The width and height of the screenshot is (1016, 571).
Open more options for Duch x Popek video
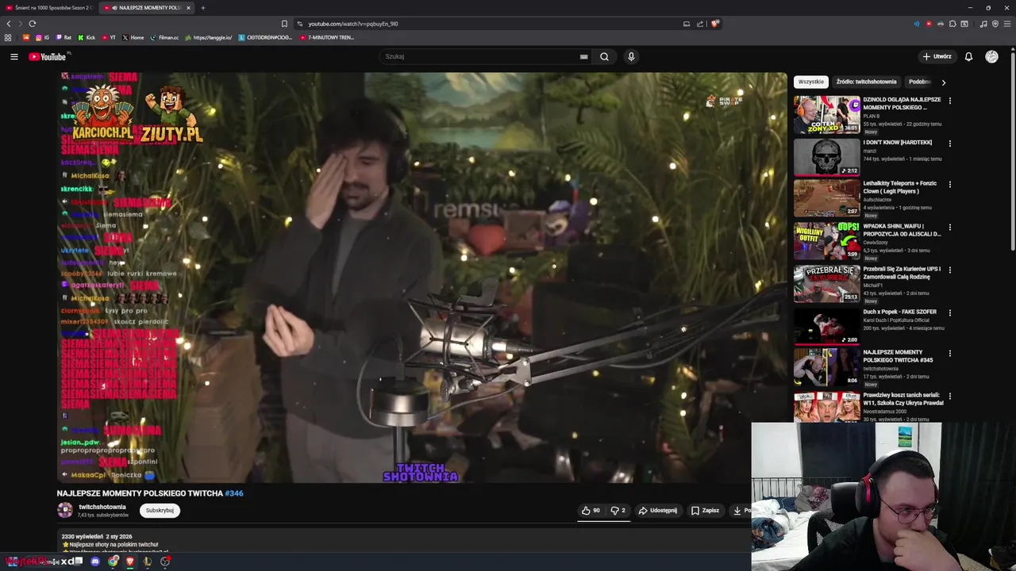coord(949,312)
